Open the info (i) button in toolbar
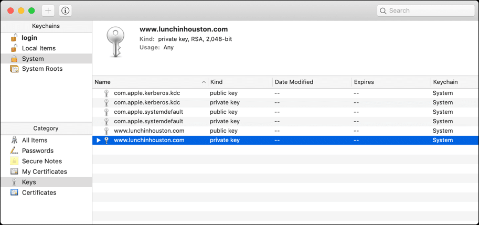 point(65,10)
